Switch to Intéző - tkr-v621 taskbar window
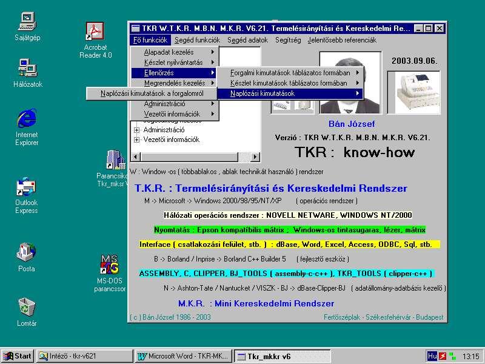 84,356
